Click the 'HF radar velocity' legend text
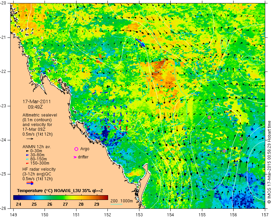The image size is (272, 218). point(39,169)
